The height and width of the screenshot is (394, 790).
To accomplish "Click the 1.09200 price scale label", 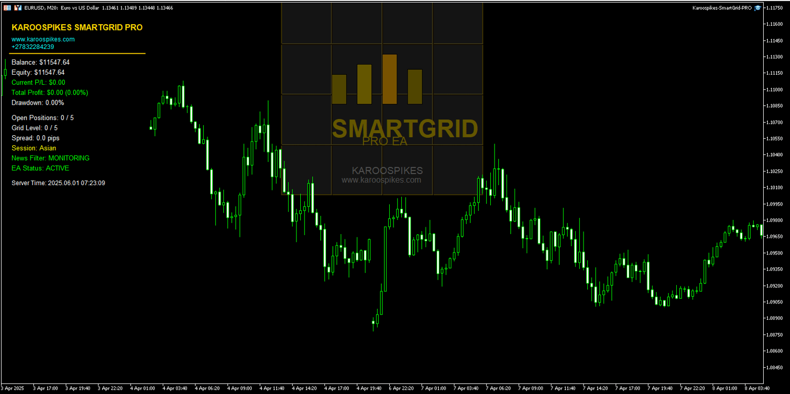I will 774,286.
